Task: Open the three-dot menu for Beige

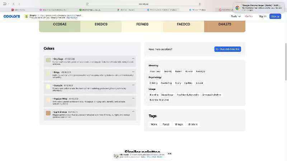Action: 133,72
